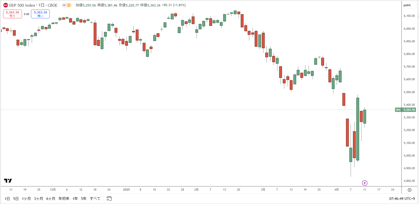Click the 1日 interval beside the symbol title
The image size is (419, 204).
pyautogui.click(x=41, y=5)
